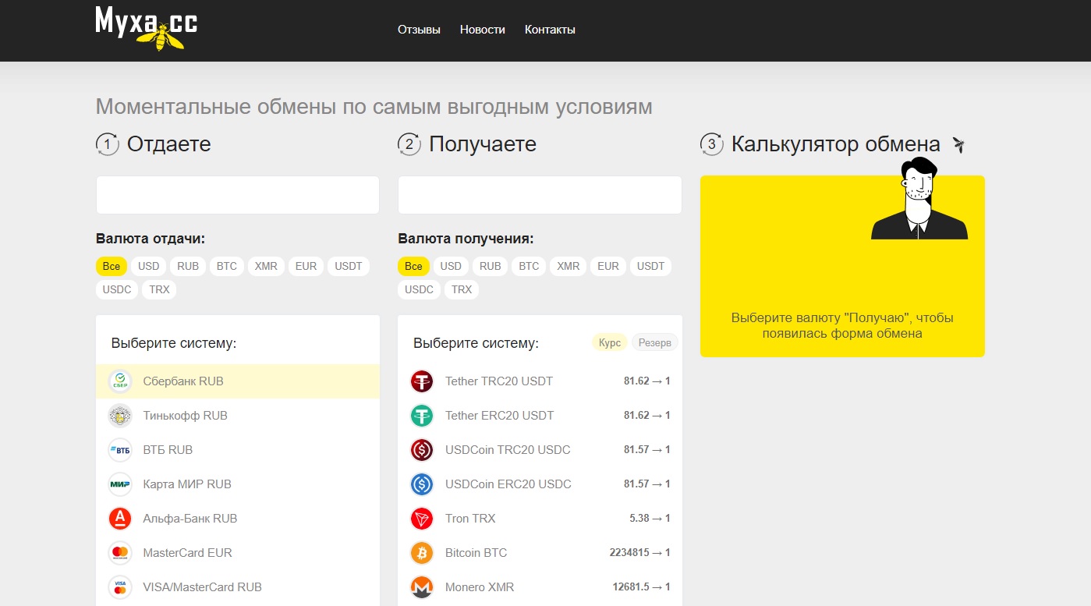This screenshot has width=1091, height=606.
Task: Filter give currency by EUR
Action: [x=306, y=266]
